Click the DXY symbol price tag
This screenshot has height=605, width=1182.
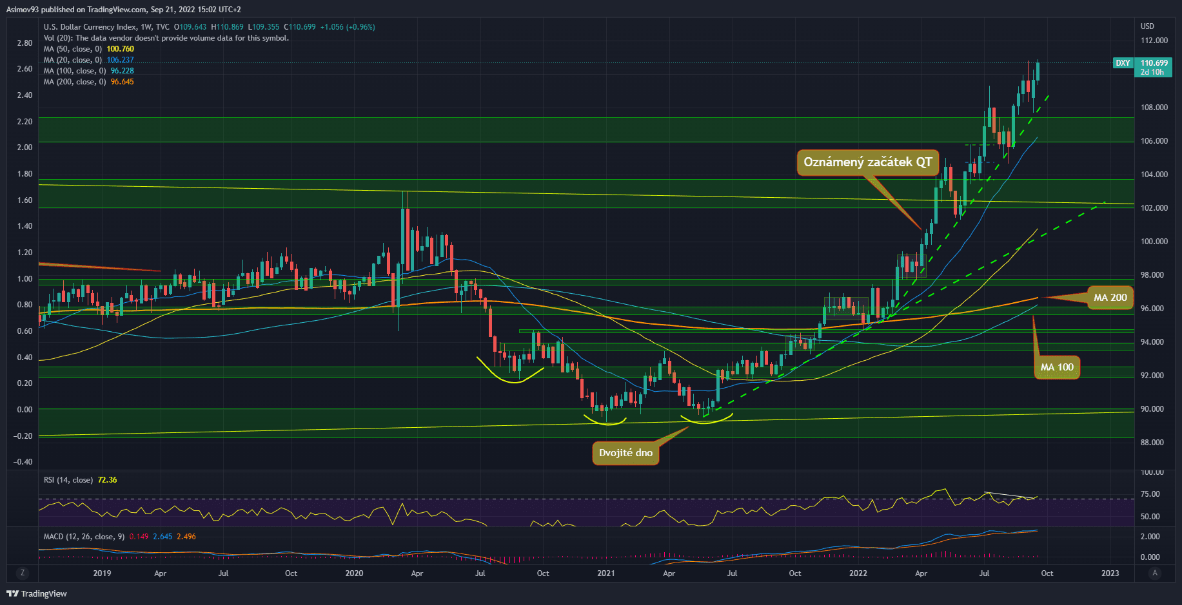1123,63
